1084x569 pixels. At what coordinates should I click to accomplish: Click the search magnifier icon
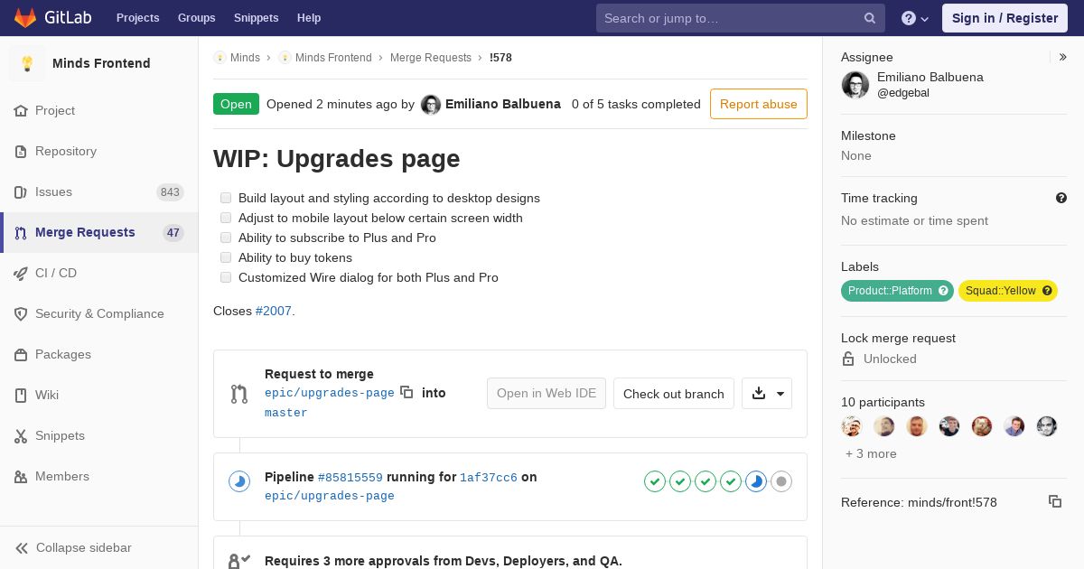870,18
